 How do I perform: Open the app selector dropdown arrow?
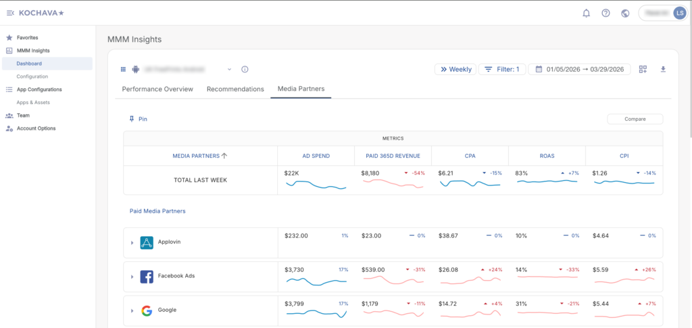pyautogui.click(x=229, y=70)
